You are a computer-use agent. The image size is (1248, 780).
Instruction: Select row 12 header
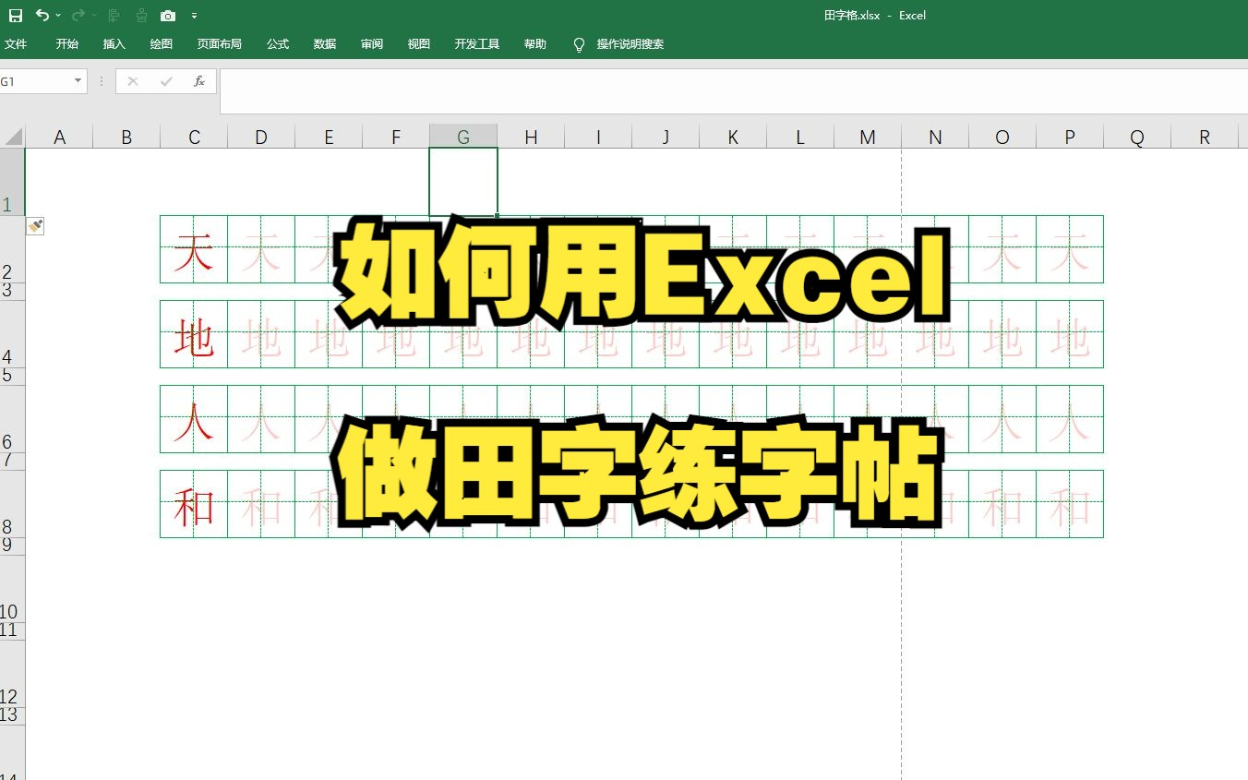point(12,674)
